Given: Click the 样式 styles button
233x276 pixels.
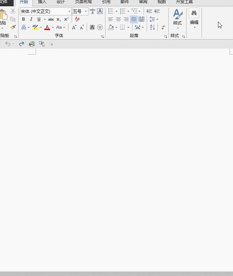Looking at the screenshot, I should (177, 19).
